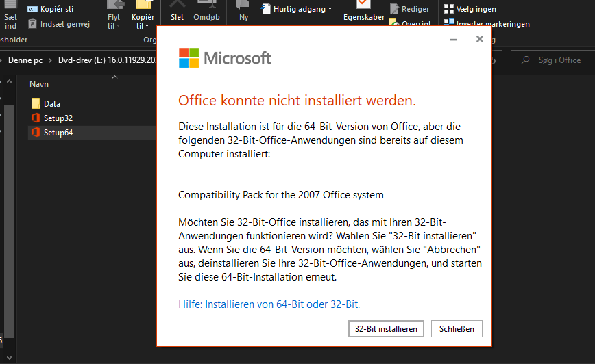The width and height of the screenshot is (595, 364).
Task: Click the 32-Bit installieren button
Action: tap(386, 329)
